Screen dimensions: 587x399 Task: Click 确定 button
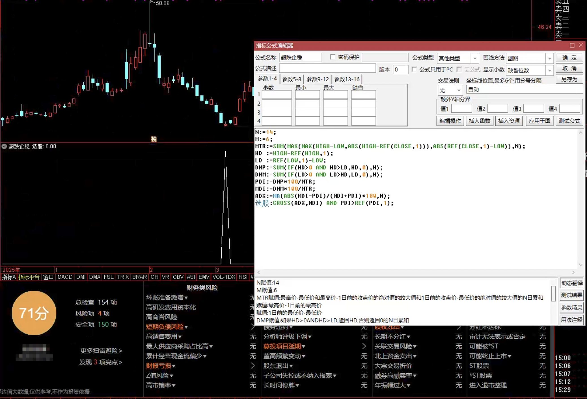click(x=569, y=58)
